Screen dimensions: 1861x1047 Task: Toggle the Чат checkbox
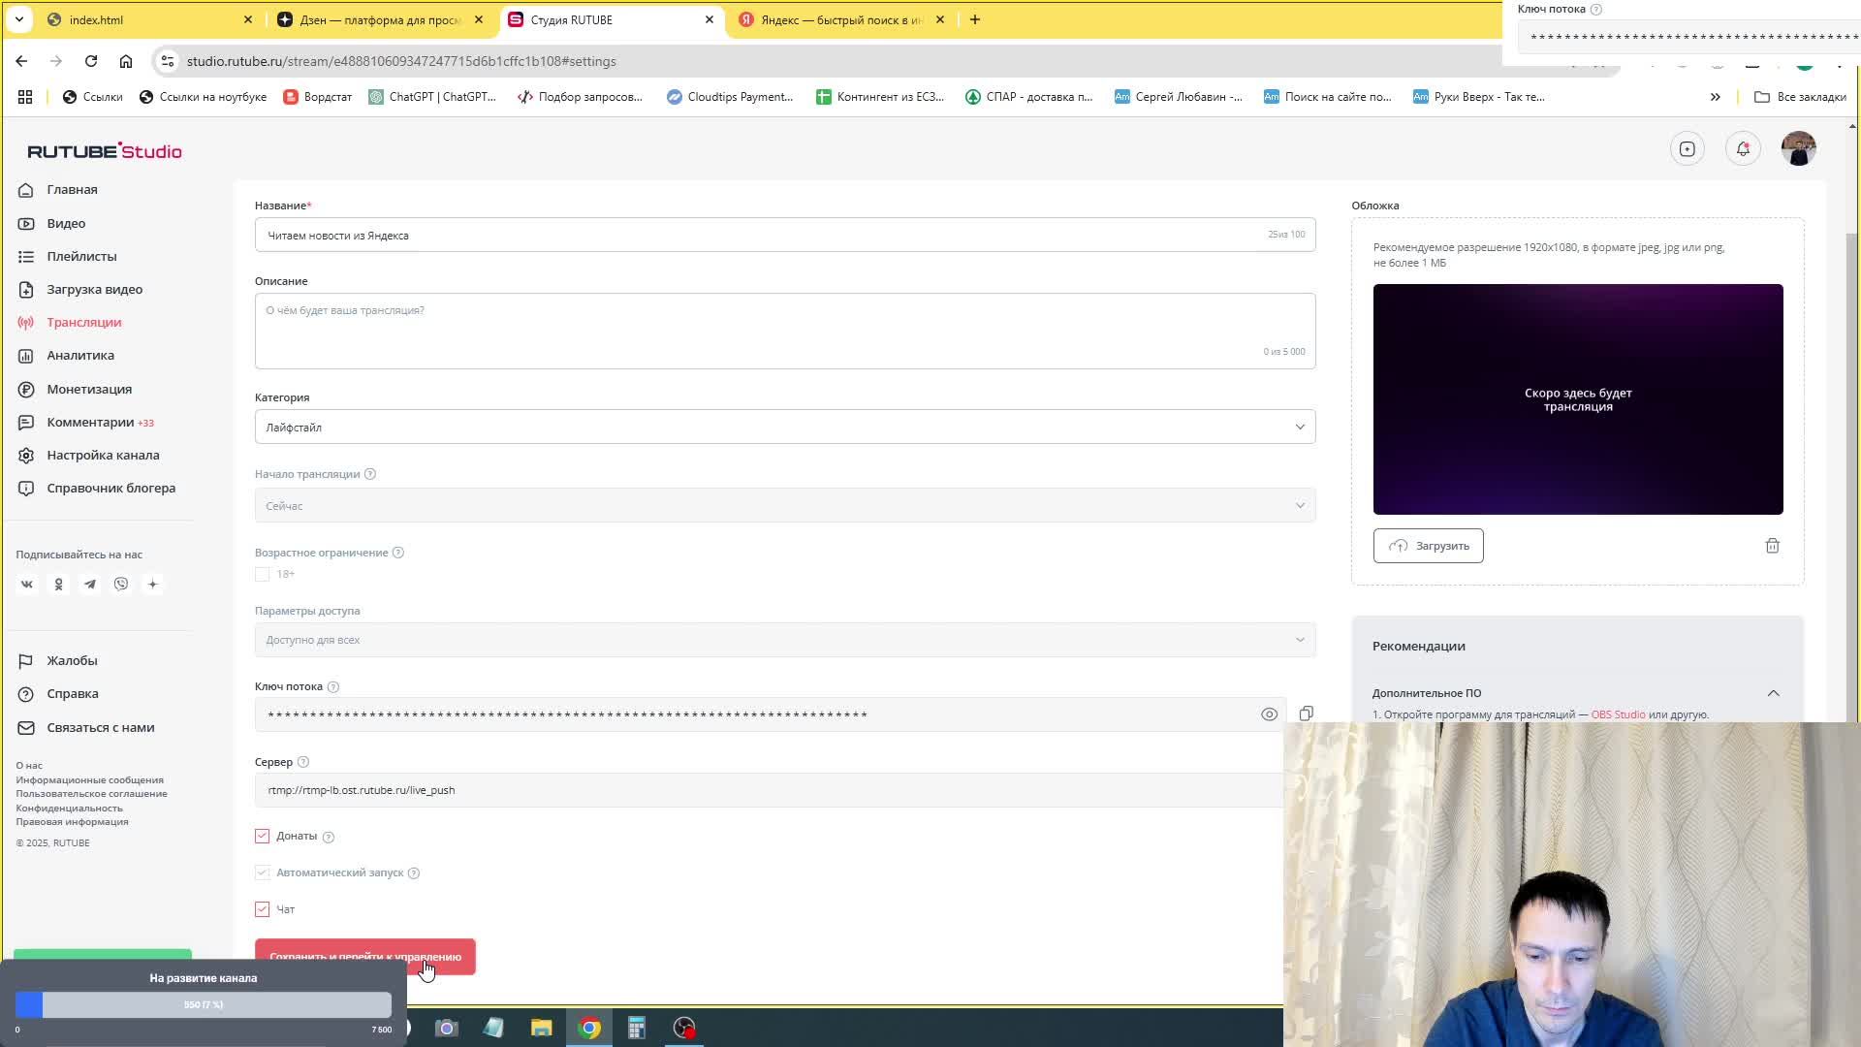262,909
